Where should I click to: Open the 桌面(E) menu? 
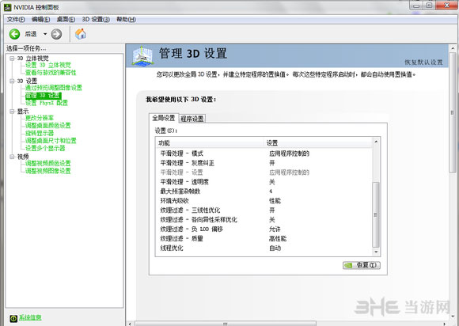click(x=66, y=19)
